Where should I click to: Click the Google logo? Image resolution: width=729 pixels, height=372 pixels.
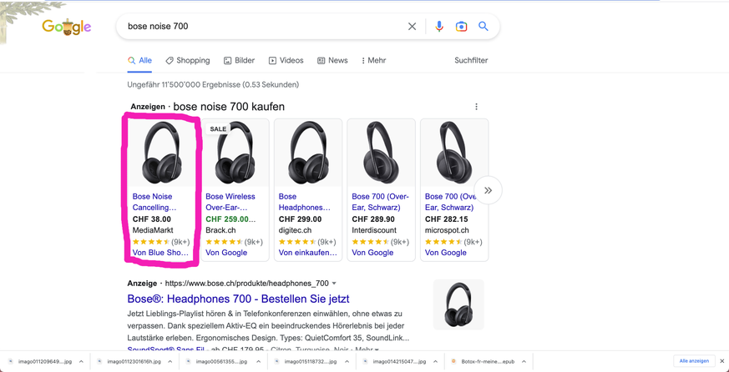[66, 27]
